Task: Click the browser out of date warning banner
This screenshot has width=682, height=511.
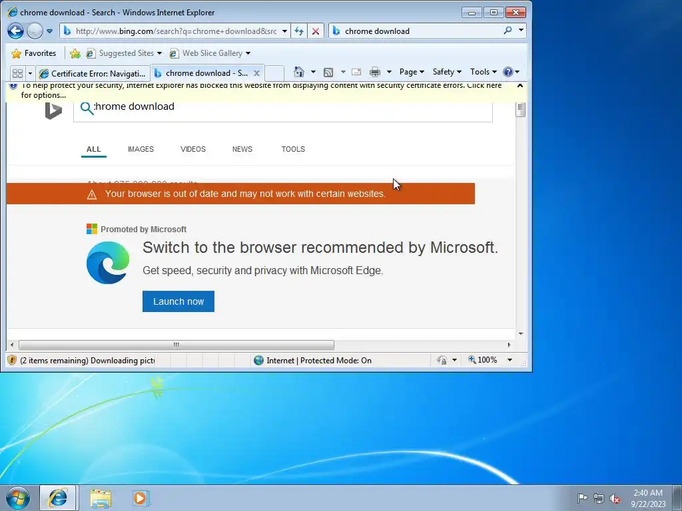Action: coord(240,194)
